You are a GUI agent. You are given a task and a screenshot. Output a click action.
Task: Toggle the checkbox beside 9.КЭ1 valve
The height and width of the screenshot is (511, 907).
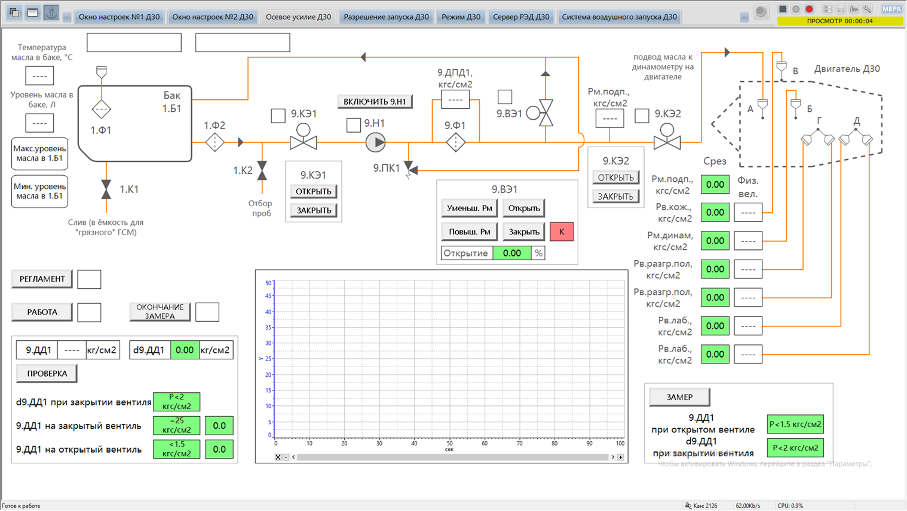coord(278,115)
